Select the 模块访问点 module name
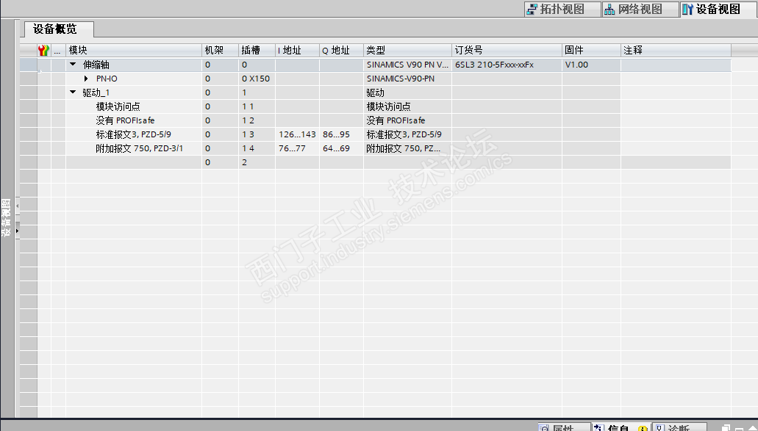The width and height of the screenshot is (758, 431). pyautogui.click(x=118, y=106)
